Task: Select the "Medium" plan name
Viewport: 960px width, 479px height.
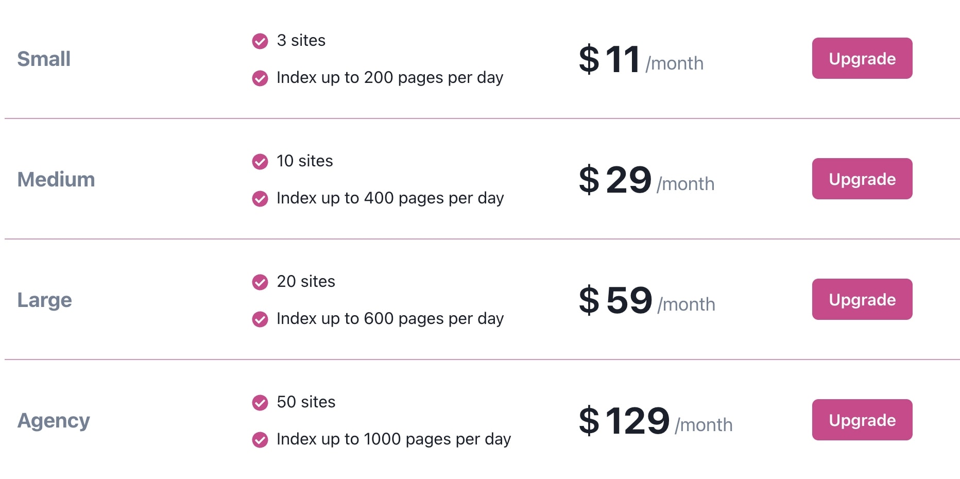Action: pos(56,179)
